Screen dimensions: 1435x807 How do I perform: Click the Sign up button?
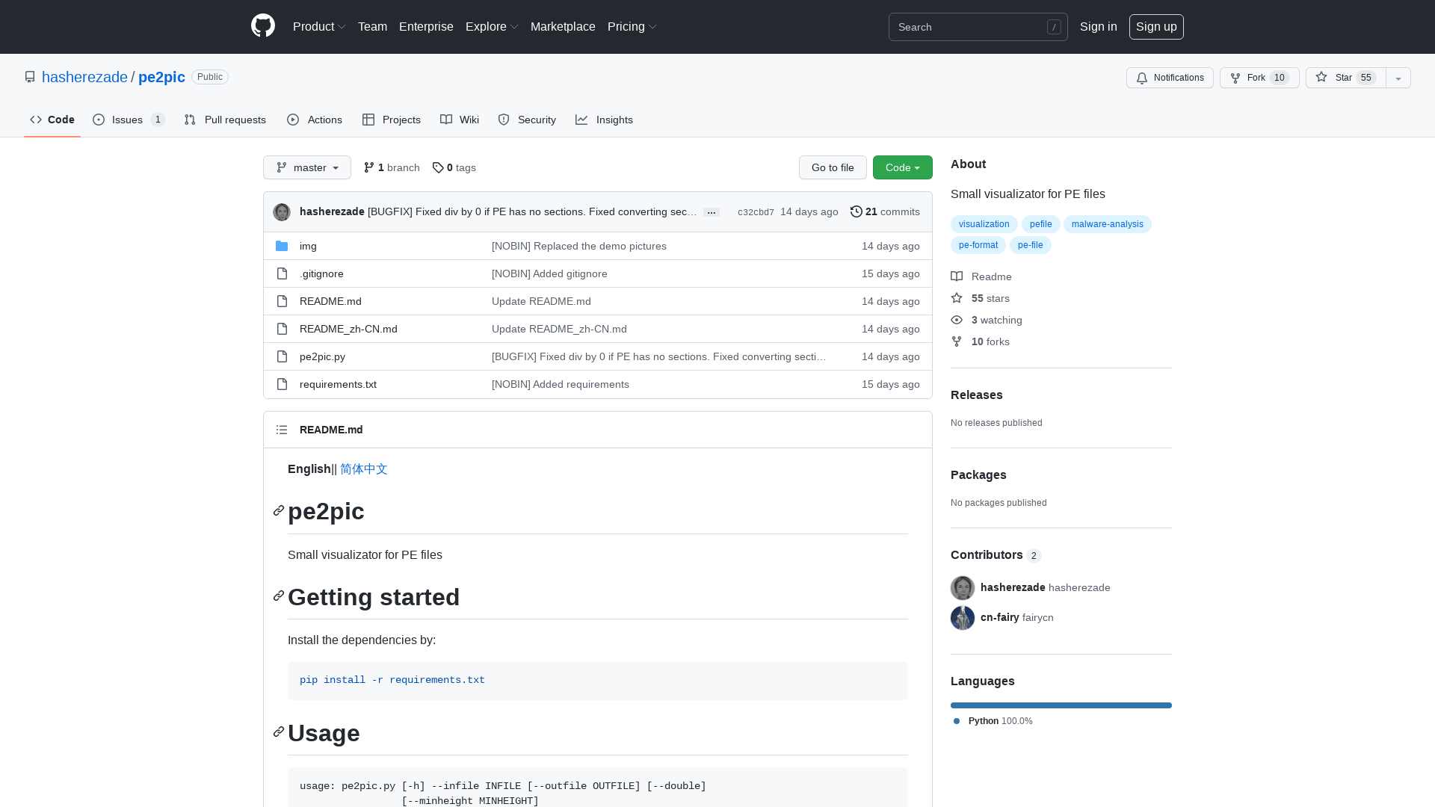click(x=1156, y=26)
